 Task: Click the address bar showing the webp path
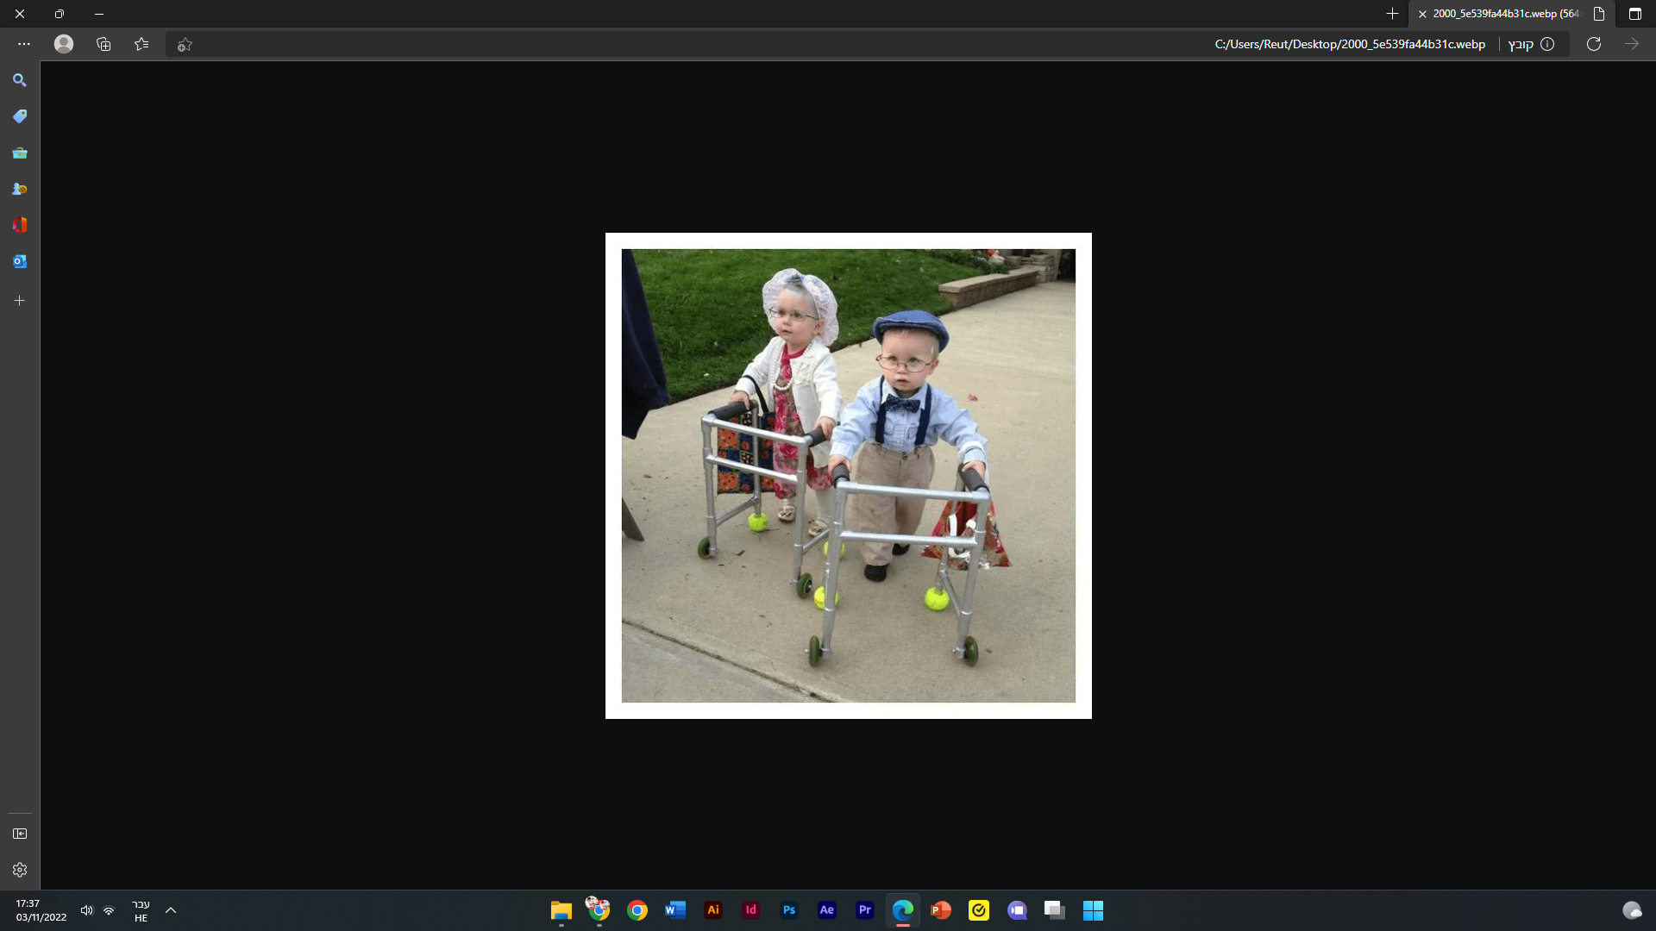1349,44
